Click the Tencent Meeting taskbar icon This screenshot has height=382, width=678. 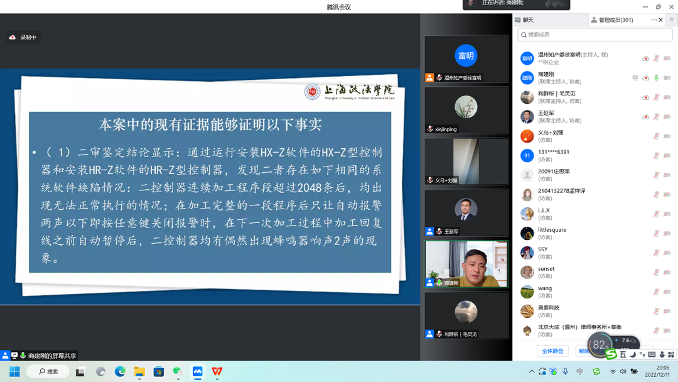pyautogui.click(x=198, y=372)
